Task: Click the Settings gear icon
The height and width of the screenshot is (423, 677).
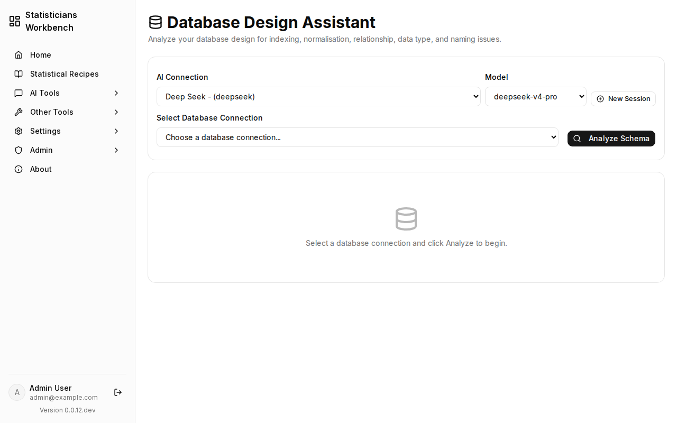Action: pos(19,131)
